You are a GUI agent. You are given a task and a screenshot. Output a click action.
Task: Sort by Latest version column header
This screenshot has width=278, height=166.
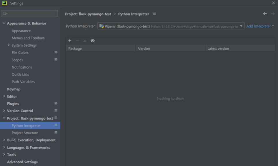point(240,48)
